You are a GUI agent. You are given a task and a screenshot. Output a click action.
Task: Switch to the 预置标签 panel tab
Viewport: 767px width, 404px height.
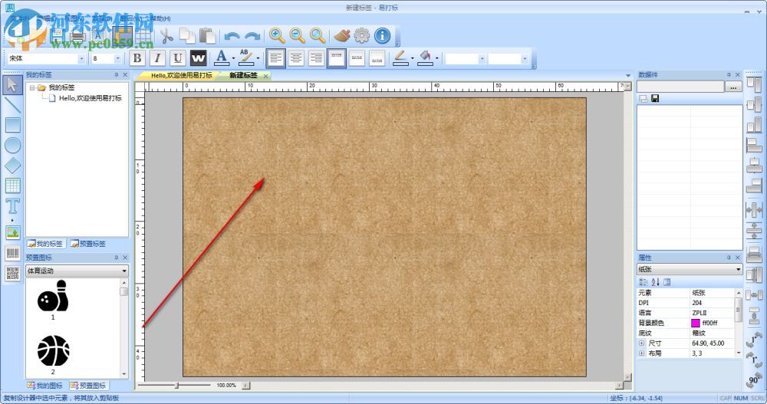point(88,244)
